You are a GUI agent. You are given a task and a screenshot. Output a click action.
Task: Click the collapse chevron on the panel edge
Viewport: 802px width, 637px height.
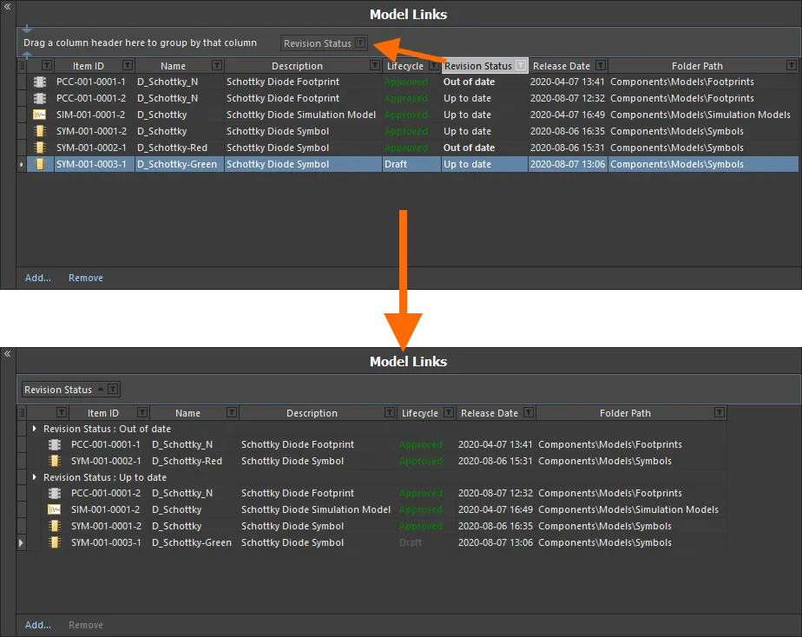click(x=7, y=7)
